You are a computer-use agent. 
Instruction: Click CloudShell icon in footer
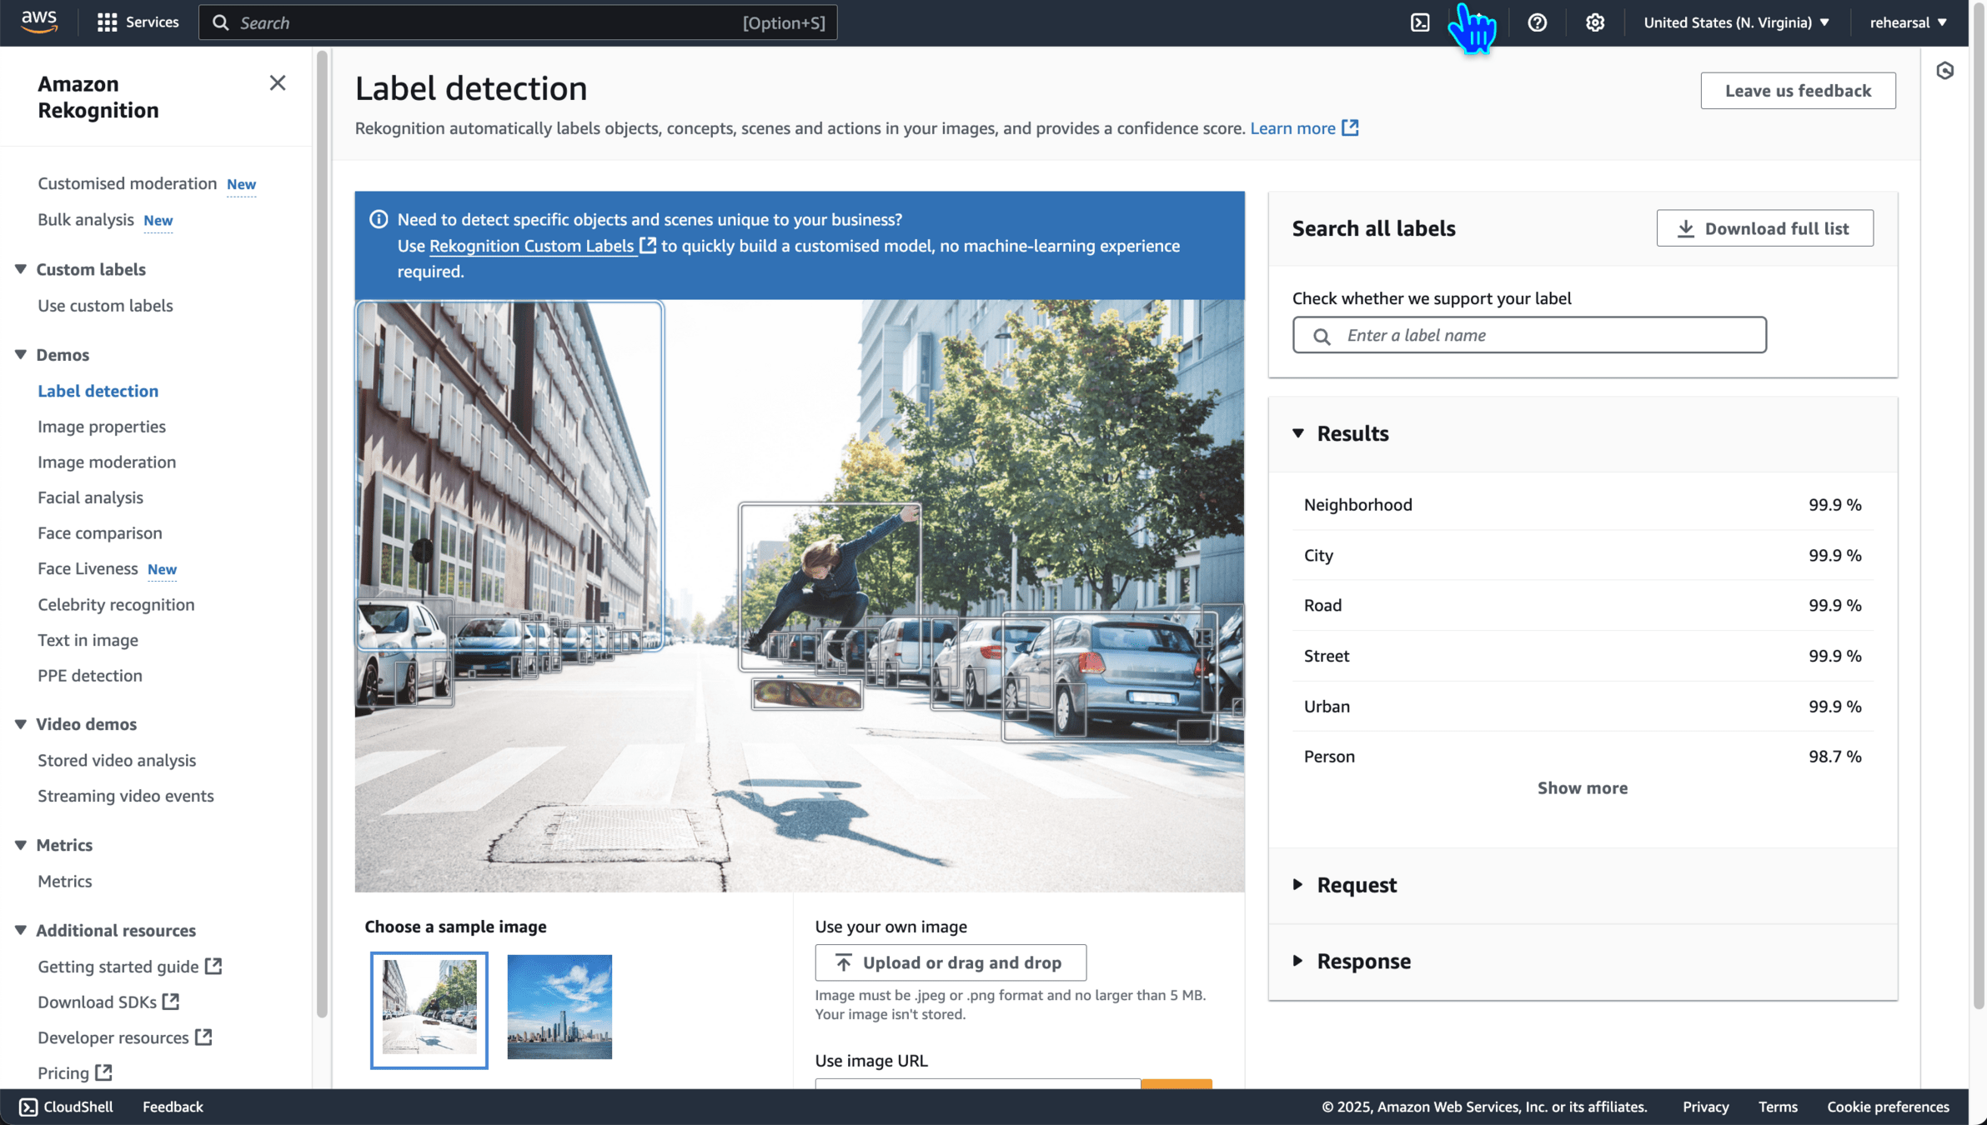click(x=28, y=1107)
